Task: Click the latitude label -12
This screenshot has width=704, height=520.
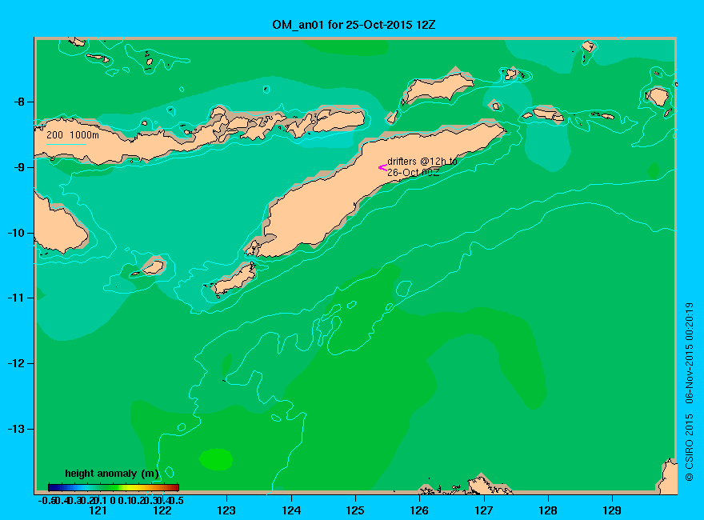Action: tap(16, 363)
